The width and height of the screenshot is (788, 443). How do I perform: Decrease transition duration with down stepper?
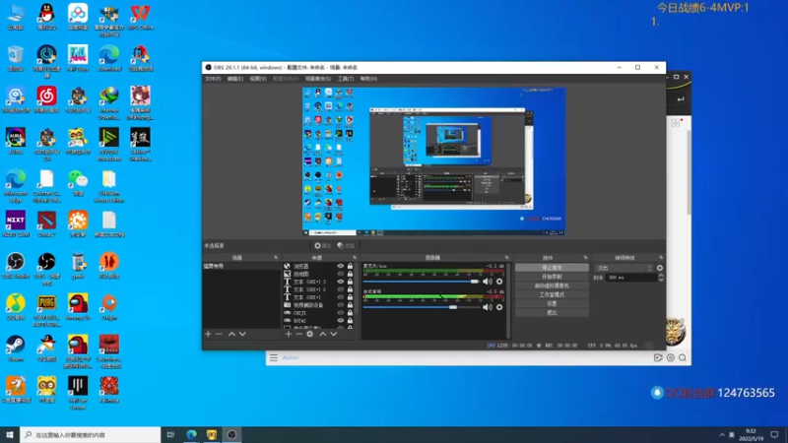(x=660, y=280)
